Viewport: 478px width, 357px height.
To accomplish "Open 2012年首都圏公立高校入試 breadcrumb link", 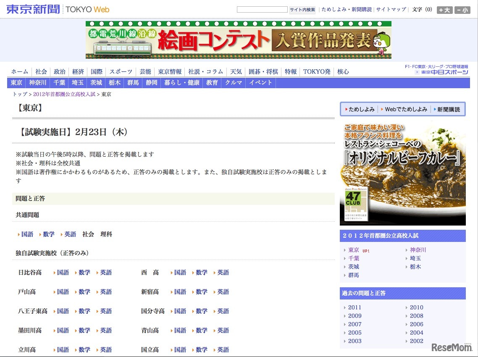I will [64, 94].
